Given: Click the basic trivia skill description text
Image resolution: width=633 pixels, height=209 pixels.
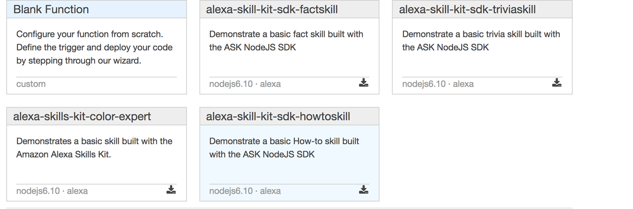Looking at the screenshot, I should 481,40.
